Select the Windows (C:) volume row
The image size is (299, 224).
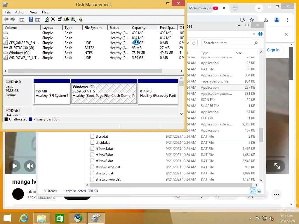tap(93, 53)
